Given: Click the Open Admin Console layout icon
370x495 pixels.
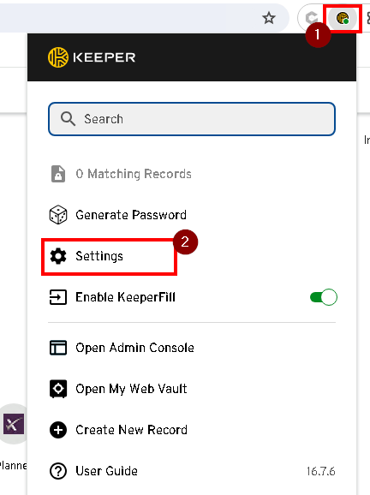Looking at the screenshot, I should (58, 348).
